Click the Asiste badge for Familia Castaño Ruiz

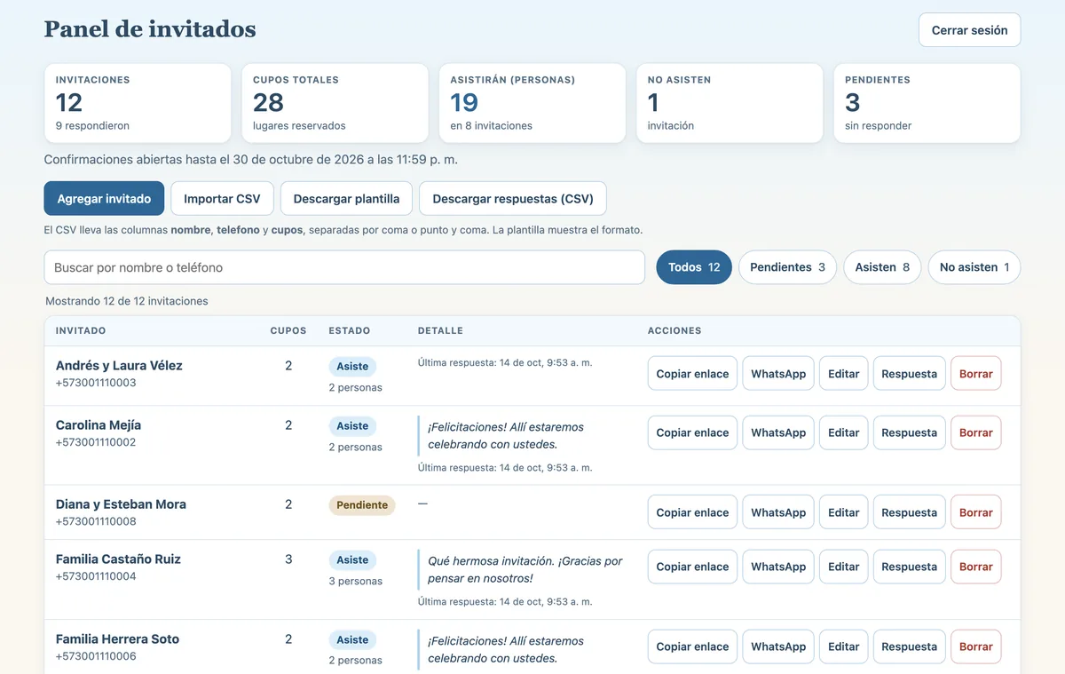(352, 560)
